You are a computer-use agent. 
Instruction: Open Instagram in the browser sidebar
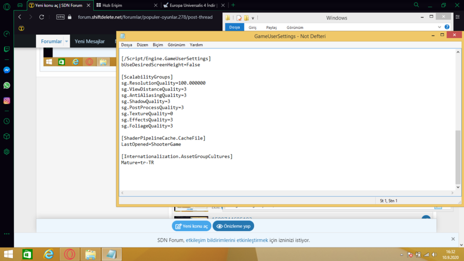point(7,101)
